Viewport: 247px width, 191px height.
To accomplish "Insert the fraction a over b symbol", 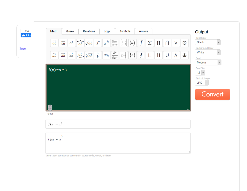I will (x=98, y=55).
